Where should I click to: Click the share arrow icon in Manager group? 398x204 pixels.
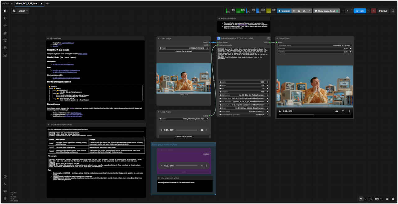click(x=310, y=11)
